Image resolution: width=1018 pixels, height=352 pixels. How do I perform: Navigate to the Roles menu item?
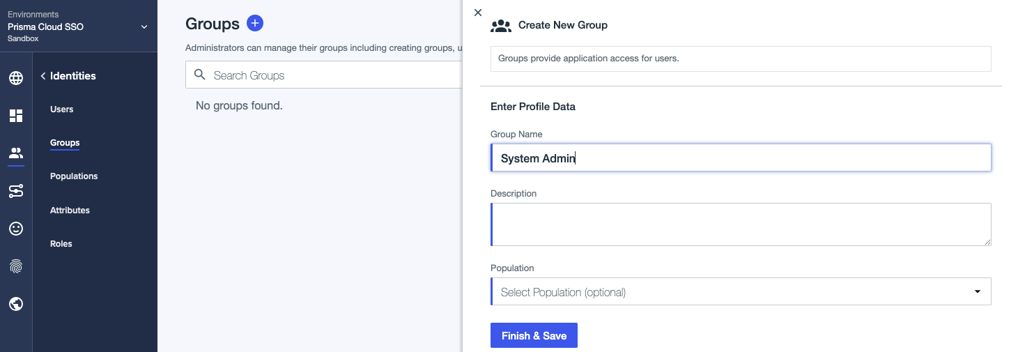pyautogui.click(x=61, y=244)
